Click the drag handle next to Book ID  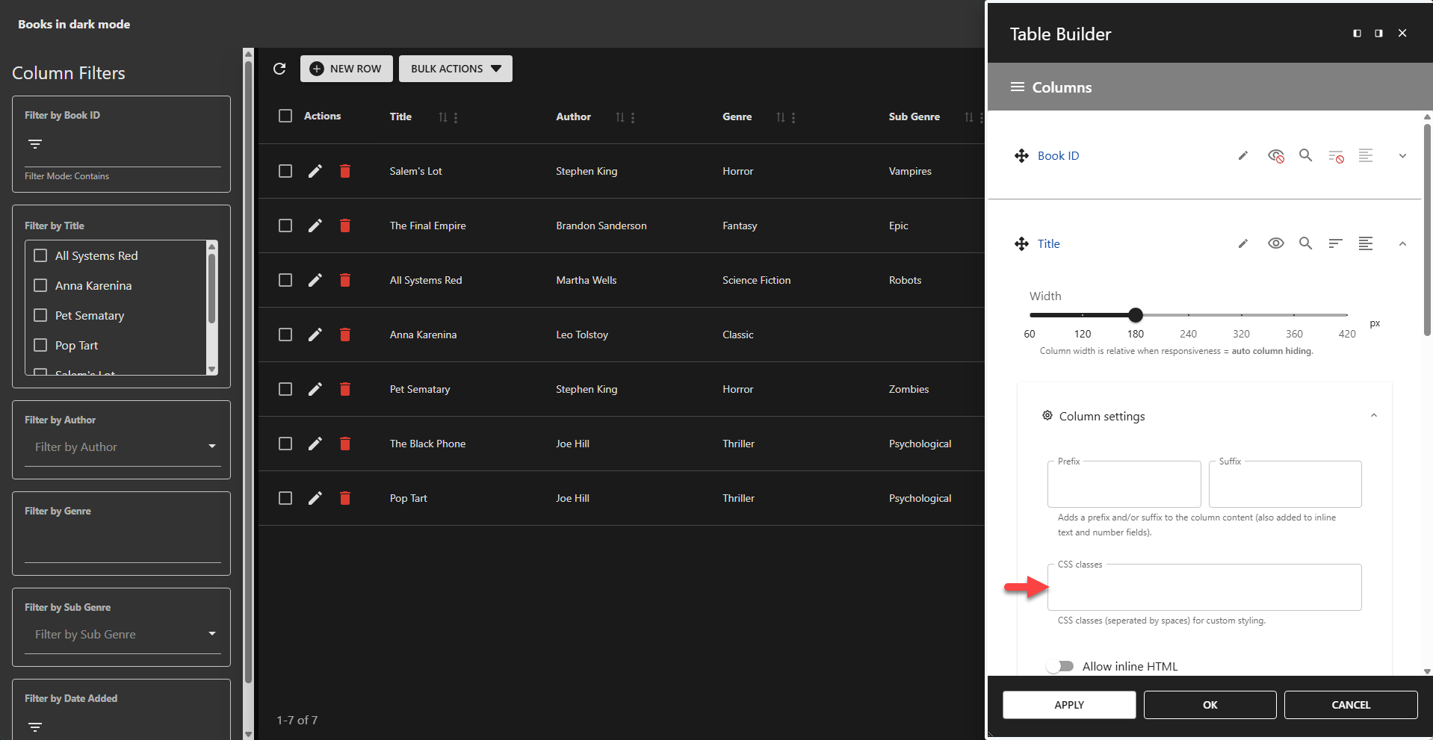pos(1022,155)
